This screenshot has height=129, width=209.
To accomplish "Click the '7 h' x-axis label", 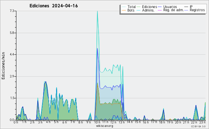I will point(73,122).
